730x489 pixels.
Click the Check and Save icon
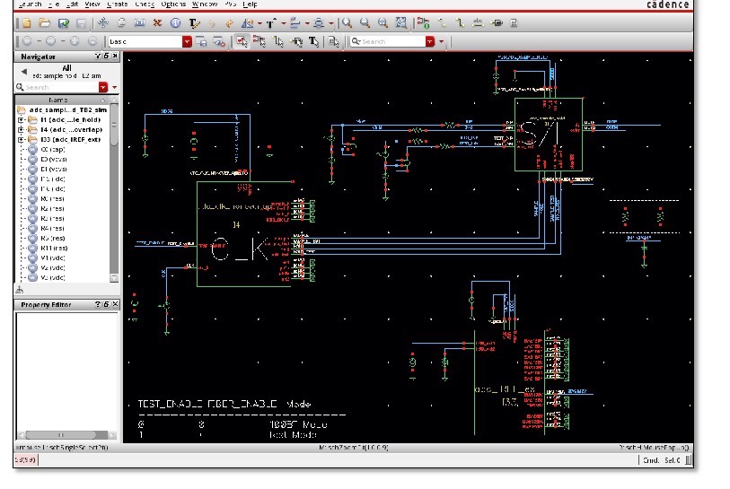(64, 22)
